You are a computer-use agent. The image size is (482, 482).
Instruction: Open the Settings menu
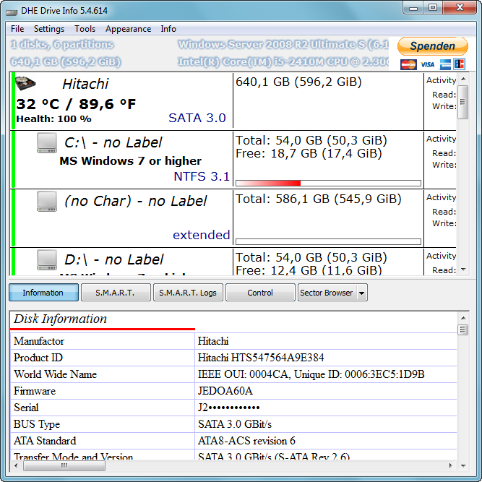click(x=49, y=29)
